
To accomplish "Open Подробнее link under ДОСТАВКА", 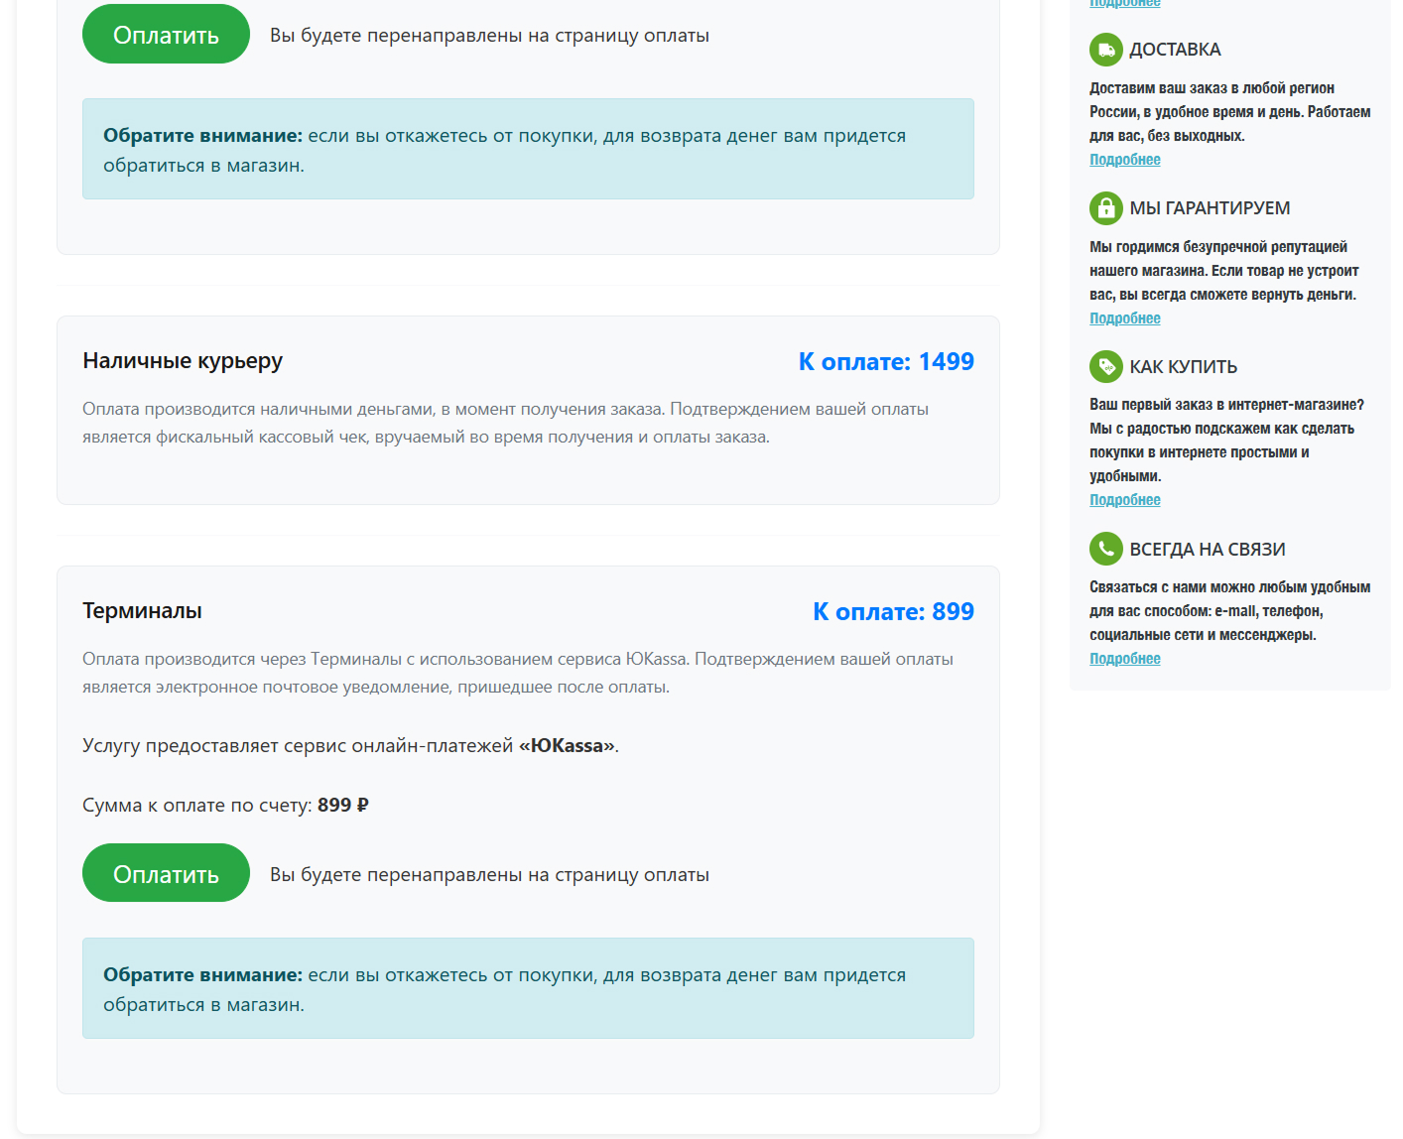I will click(1124, 159).
